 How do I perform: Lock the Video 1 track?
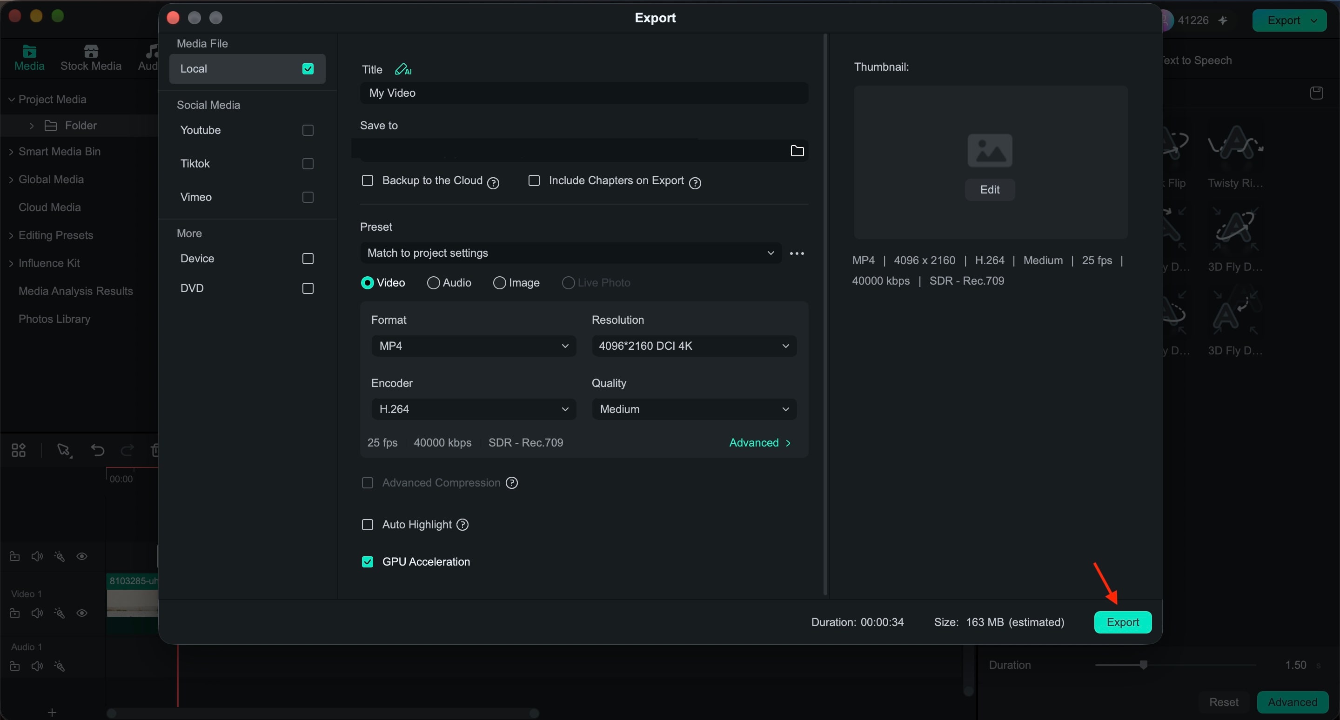coord(14,613)
